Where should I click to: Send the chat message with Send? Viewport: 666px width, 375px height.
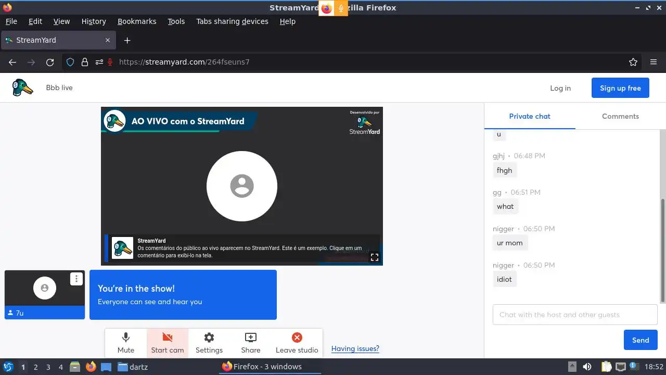(641, 340)
